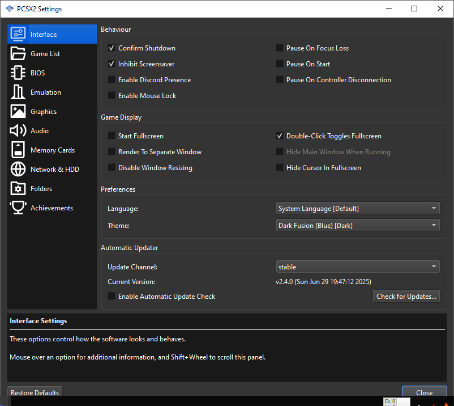Uncheck Confirm Shutdown checkbox

(112, 48)
